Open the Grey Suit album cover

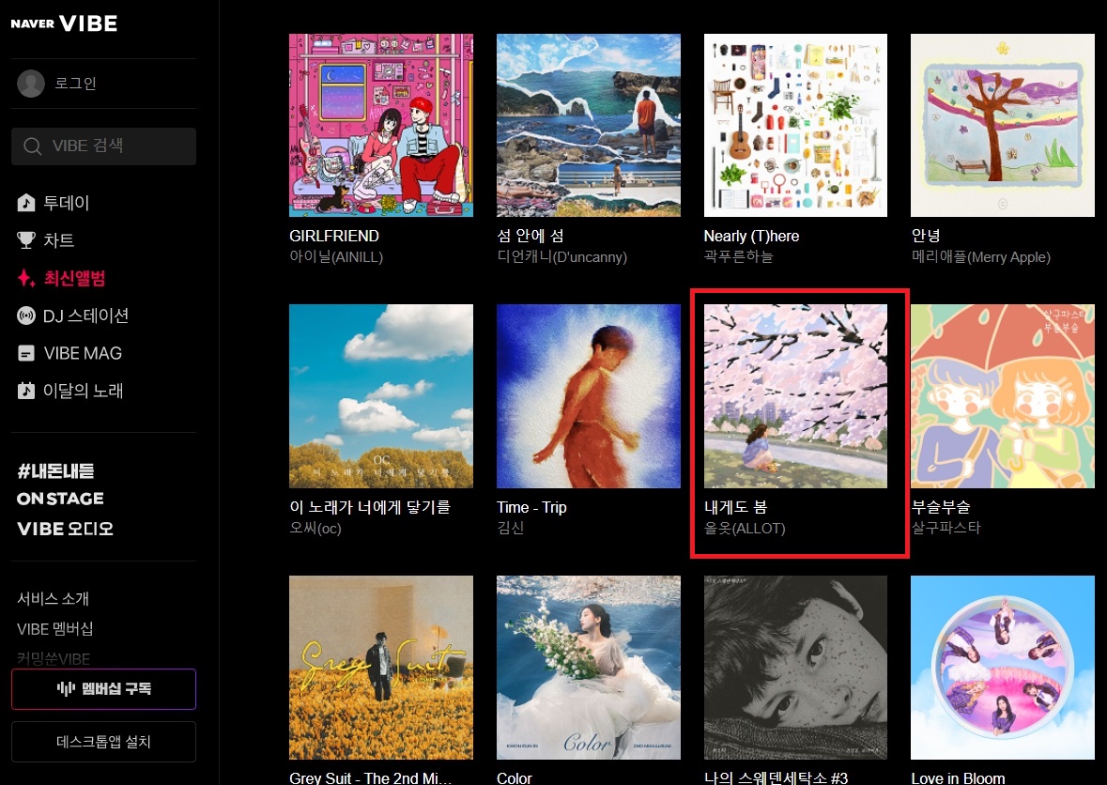(381, 667)
